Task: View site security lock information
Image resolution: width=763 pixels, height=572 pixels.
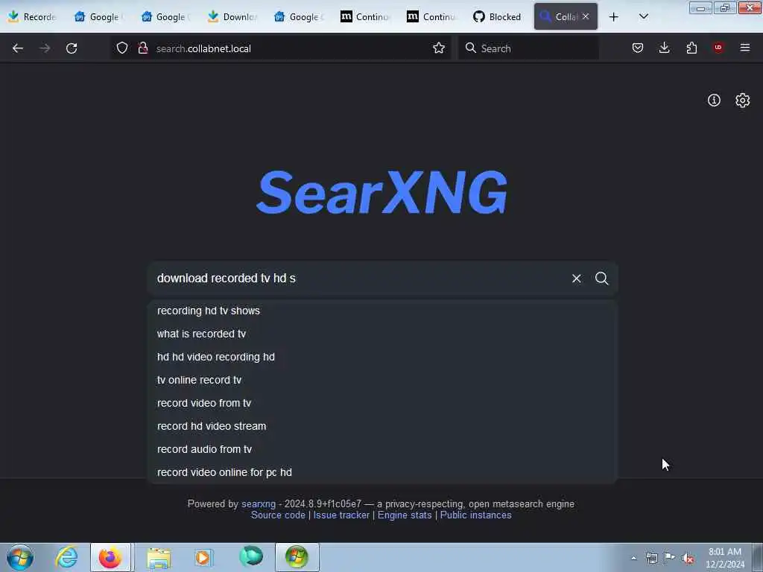Action: tap(142, 48)
